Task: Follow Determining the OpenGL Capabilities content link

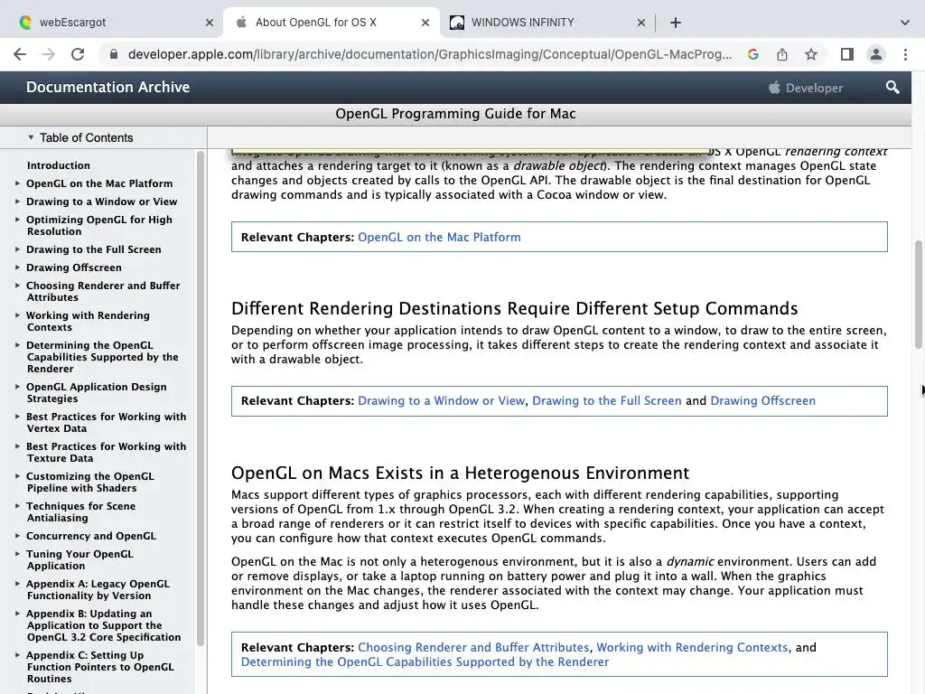Action: click(425, 662)
